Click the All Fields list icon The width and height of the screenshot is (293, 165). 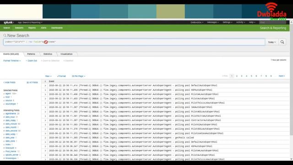point(27,82)
